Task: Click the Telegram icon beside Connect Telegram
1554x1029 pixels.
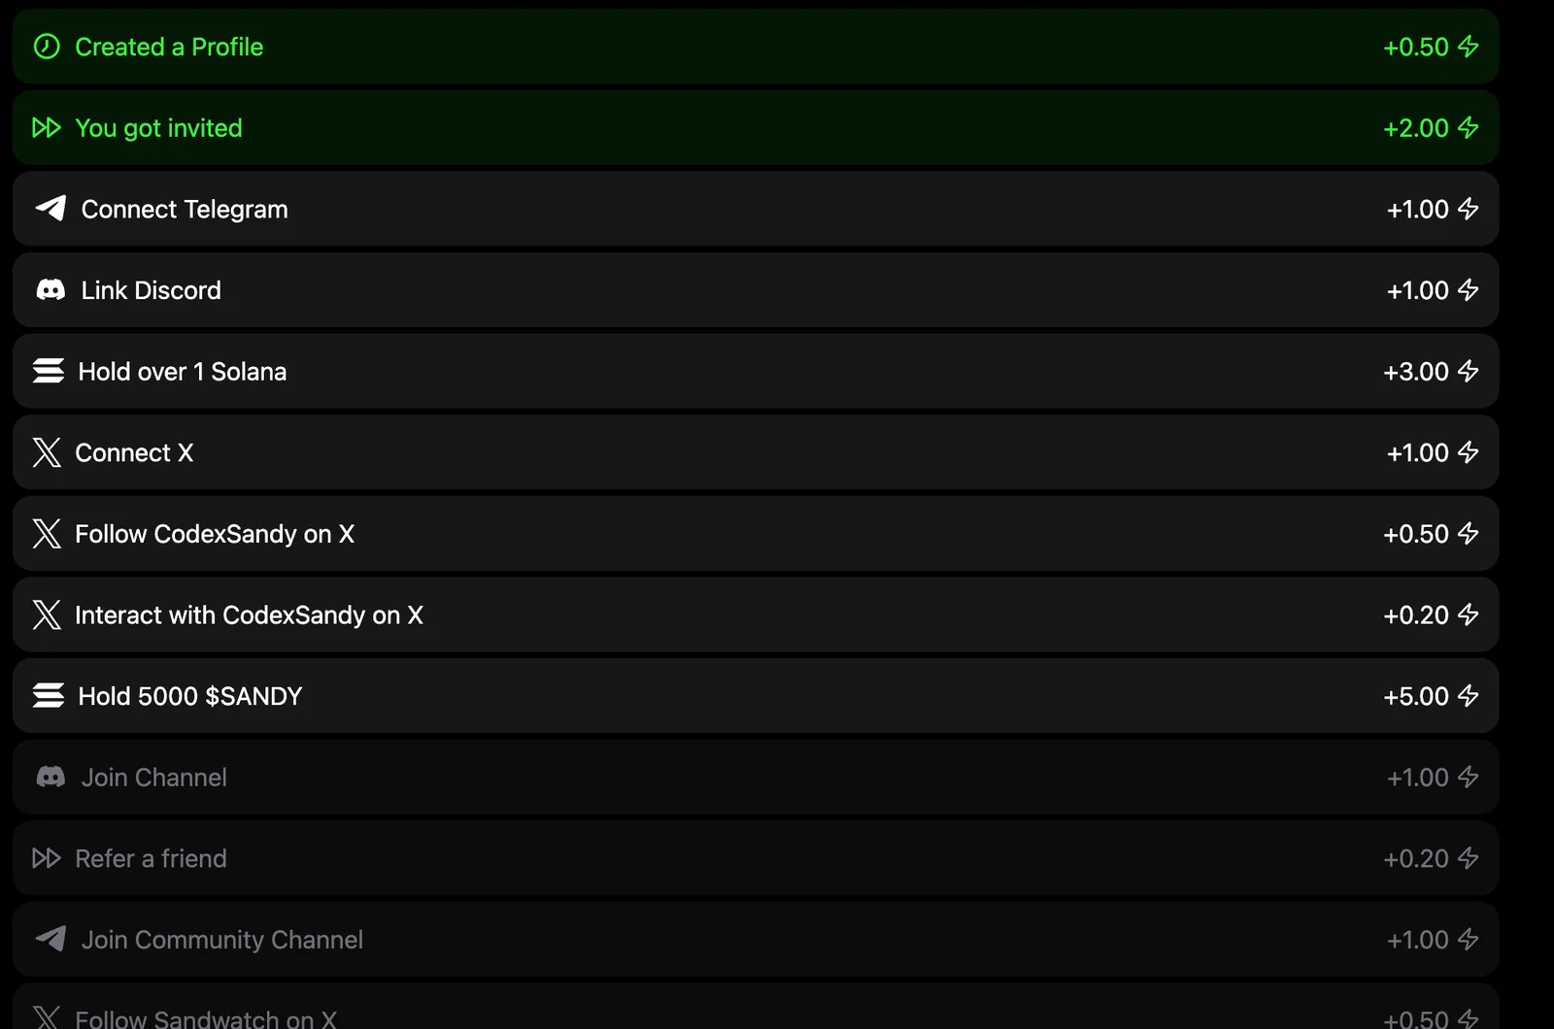Action: 51,209
